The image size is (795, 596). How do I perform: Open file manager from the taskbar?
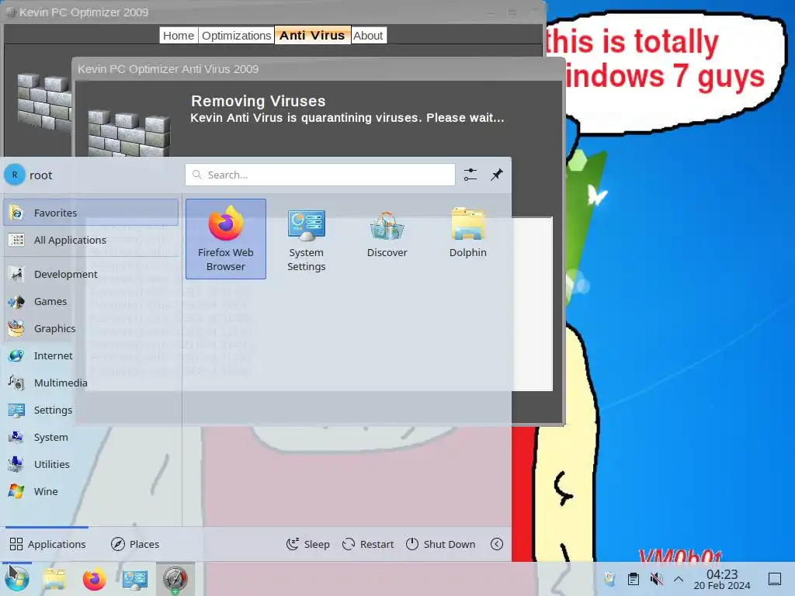pyautogui.click(x=54, y=579)
